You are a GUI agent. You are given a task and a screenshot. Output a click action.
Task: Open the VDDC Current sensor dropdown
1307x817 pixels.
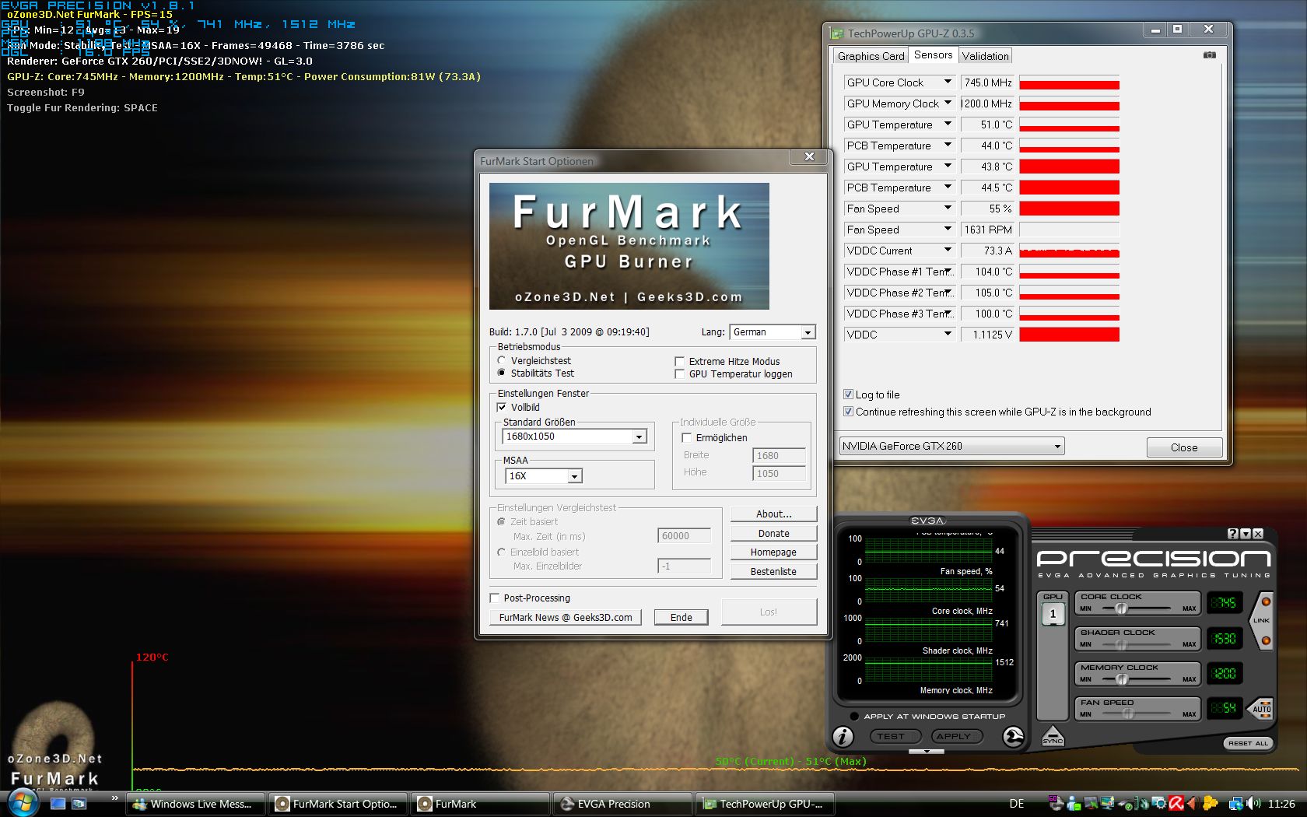(x=899, y=251)
